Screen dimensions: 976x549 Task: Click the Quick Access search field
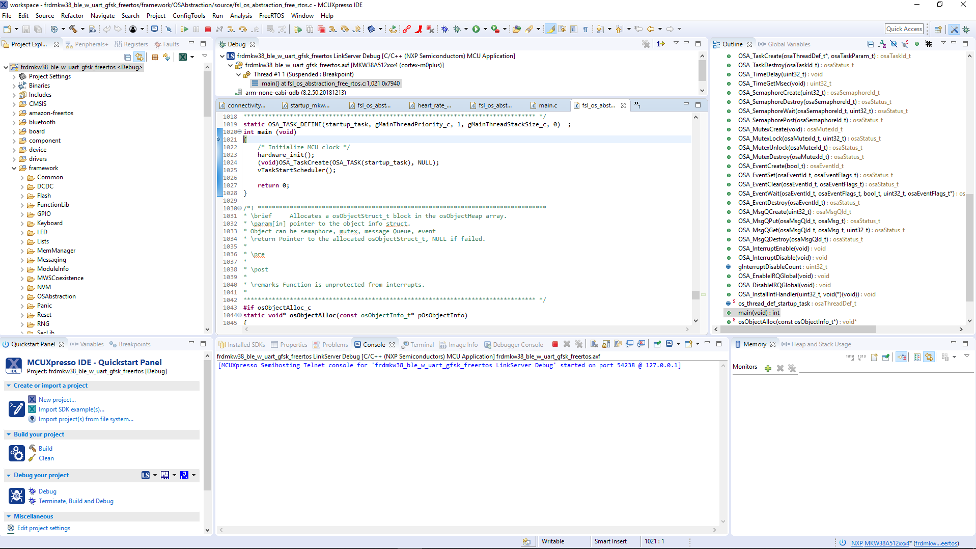(x=904, y=29)
